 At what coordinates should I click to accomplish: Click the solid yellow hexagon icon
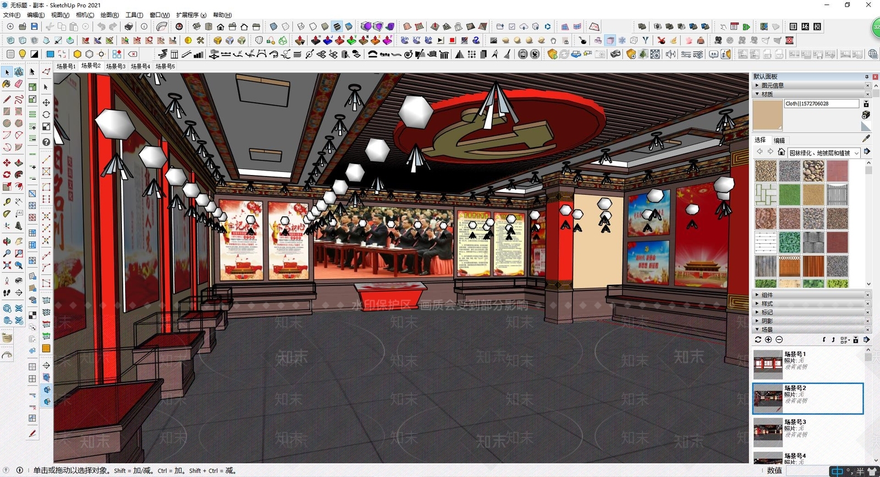(77, 54)
